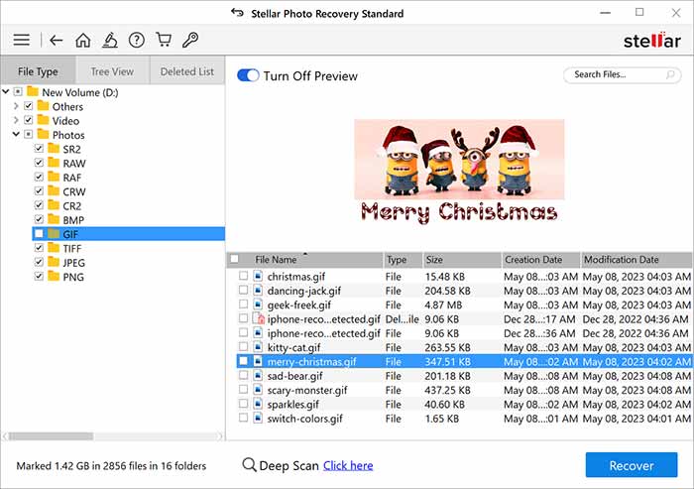Click the file icon beside sad-bear.gif
This screenshot has width=694, height=489.
258,375
